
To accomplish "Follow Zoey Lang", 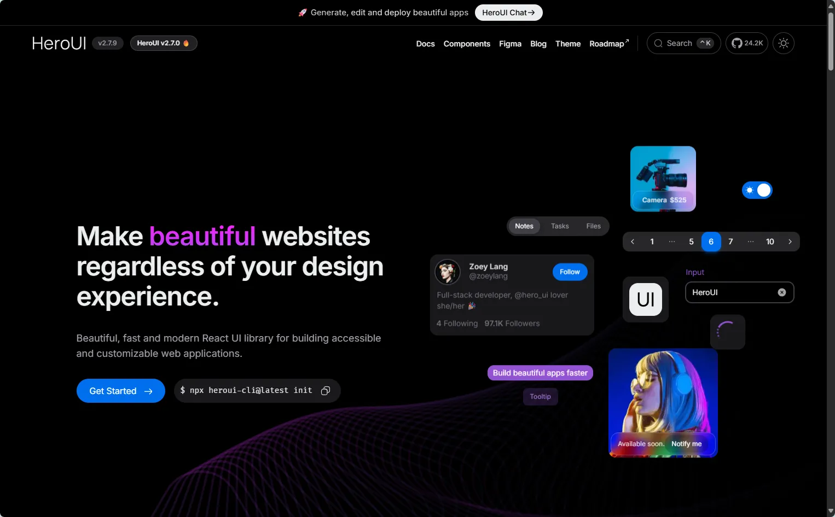I will [x=570, y=272].
